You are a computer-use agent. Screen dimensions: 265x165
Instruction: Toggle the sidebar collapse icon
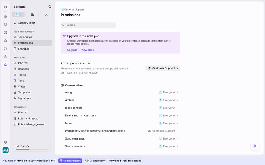tap(5, 7)
